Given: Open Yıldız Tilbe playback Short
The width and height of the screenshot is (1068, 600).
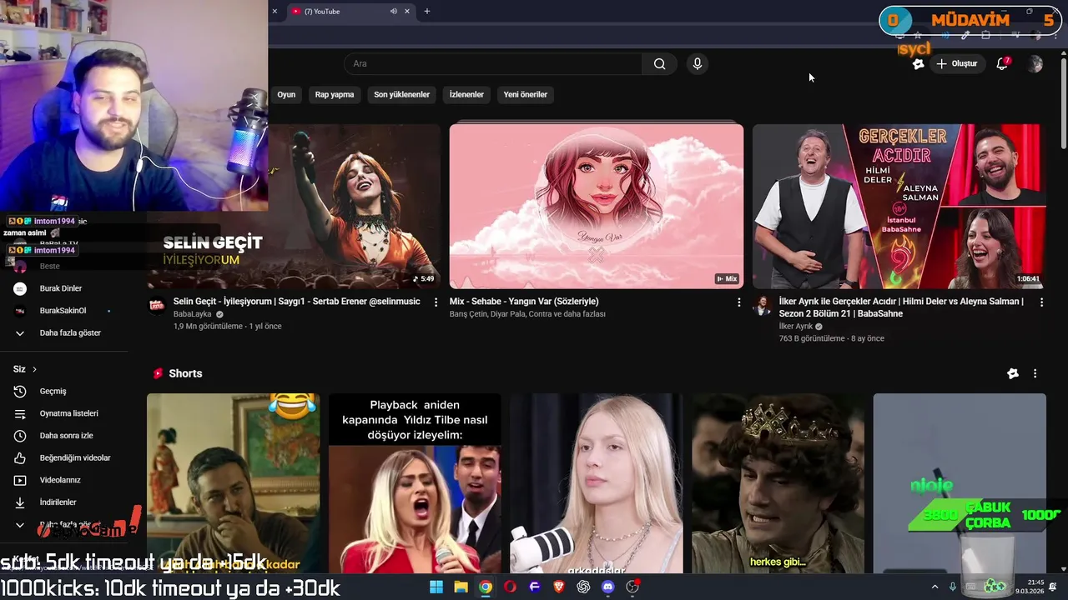Looking at the screenshot, I should click(x=415, y=483).
